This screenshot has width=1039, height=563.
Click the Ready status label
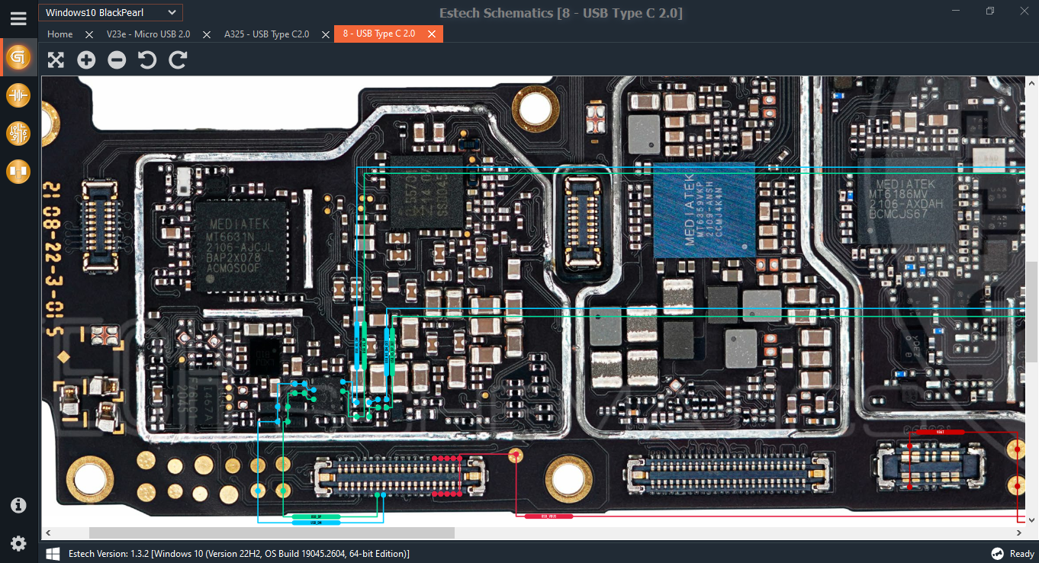click(x=1022, y=554)
